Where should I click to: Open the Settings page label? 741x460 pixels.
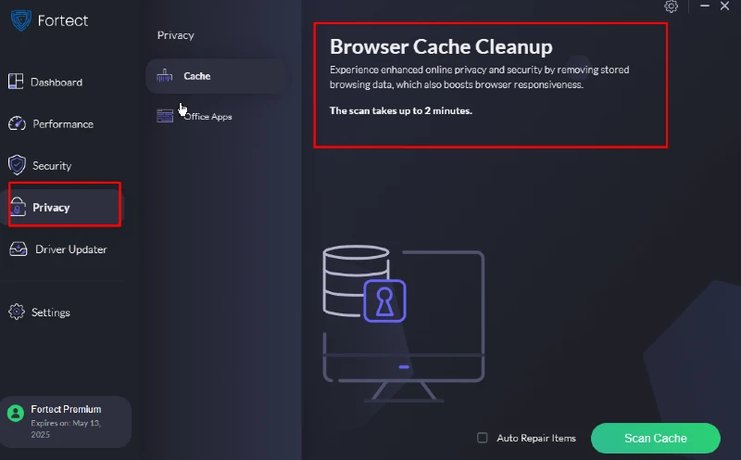point(51,313)
